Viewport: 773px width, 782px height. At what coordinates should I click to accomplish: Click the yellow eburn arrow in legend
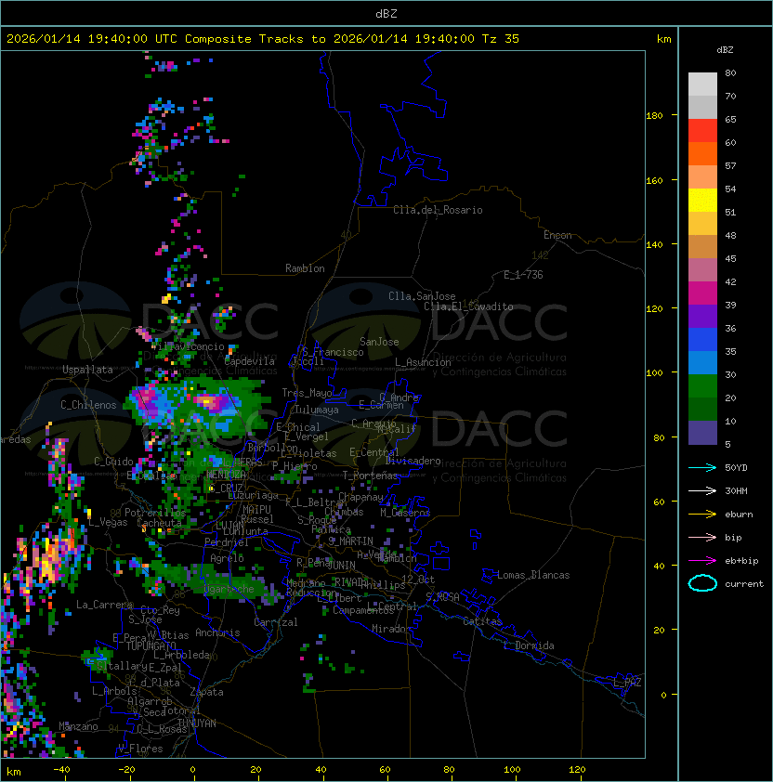point(702,515)
